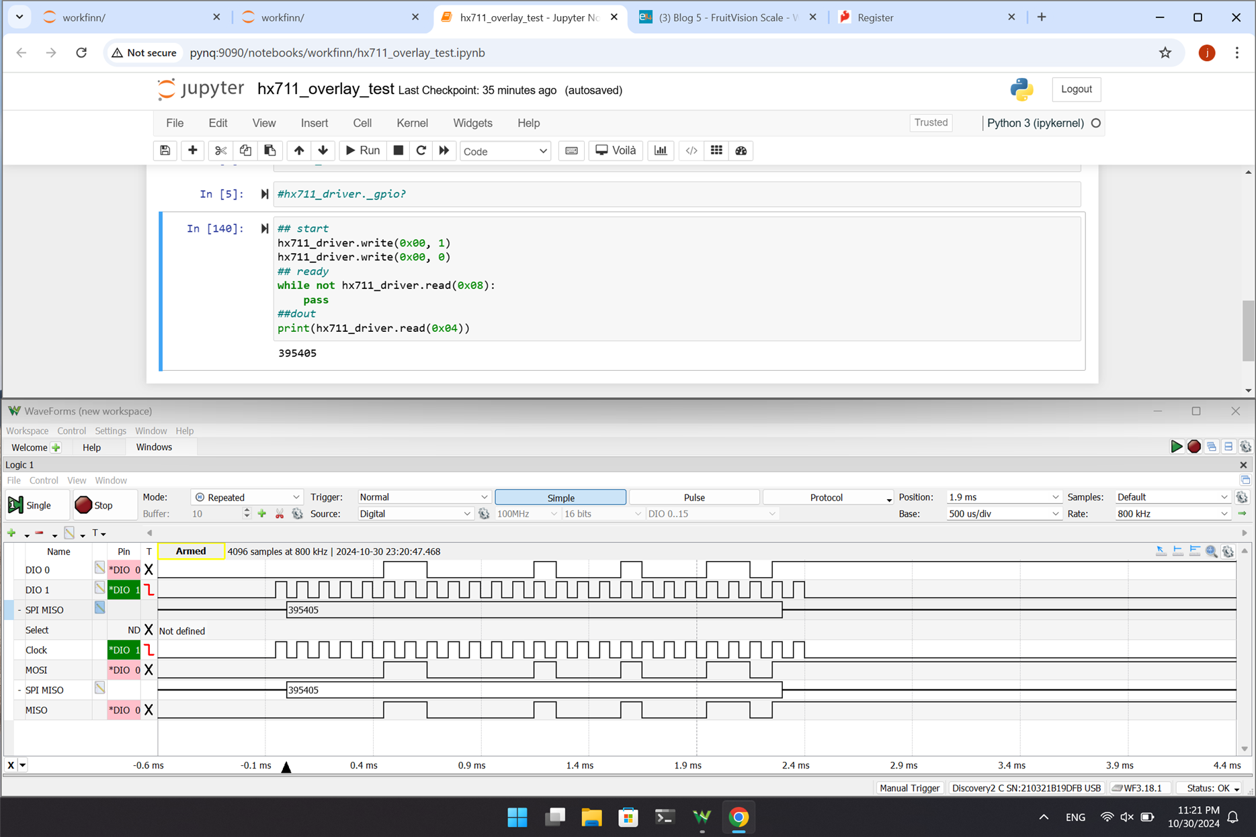
Task: Open the WaveForms Settings menu
Action: pyautogui.click(x=110, y=431)
